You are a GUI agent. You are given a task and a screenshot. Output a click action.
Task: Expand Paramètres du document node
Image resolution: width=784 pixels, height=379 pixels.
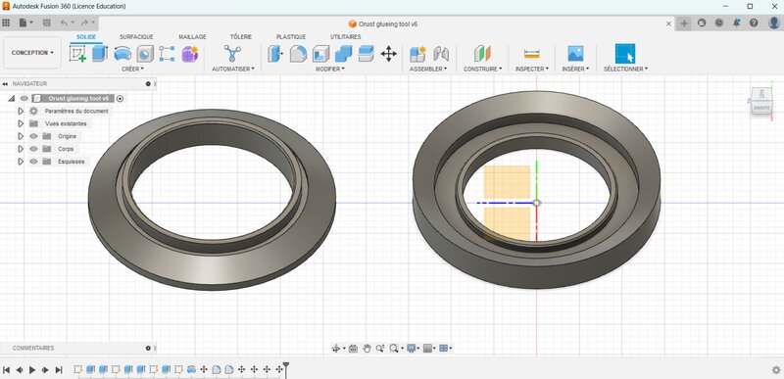pyautogui.click(x=21, y=111)
